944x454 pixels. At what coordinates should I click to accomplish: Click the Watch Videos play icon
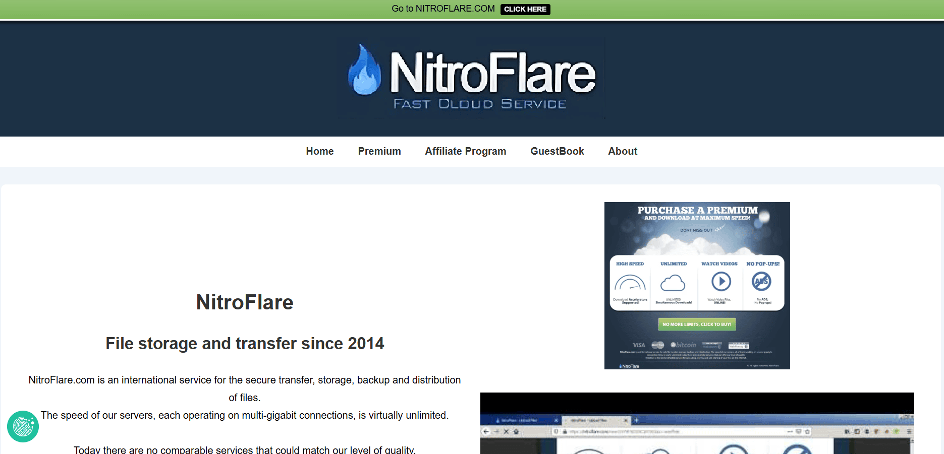[721, 281]
